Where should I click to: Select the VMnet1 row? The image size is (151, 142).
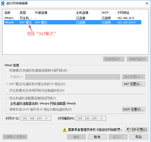click(x=73, y=18)
